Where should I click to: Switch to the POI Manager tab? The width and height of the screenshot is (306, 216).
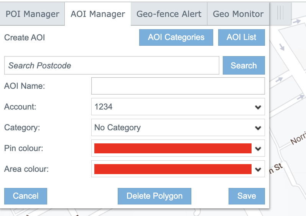point(32,14)
